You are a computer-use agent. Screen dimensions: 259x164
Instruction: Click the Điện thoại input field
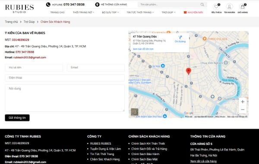[65, 78]
